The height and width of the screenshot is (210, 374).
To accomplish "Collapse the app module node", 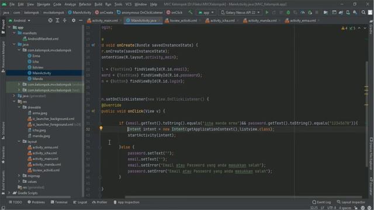I will tap(9, 27).
